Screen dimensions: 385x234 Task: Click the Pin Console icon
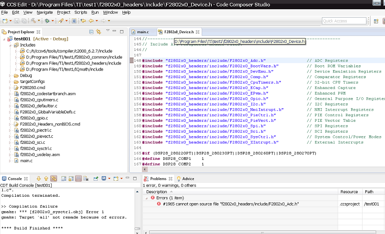pos(96,179)
